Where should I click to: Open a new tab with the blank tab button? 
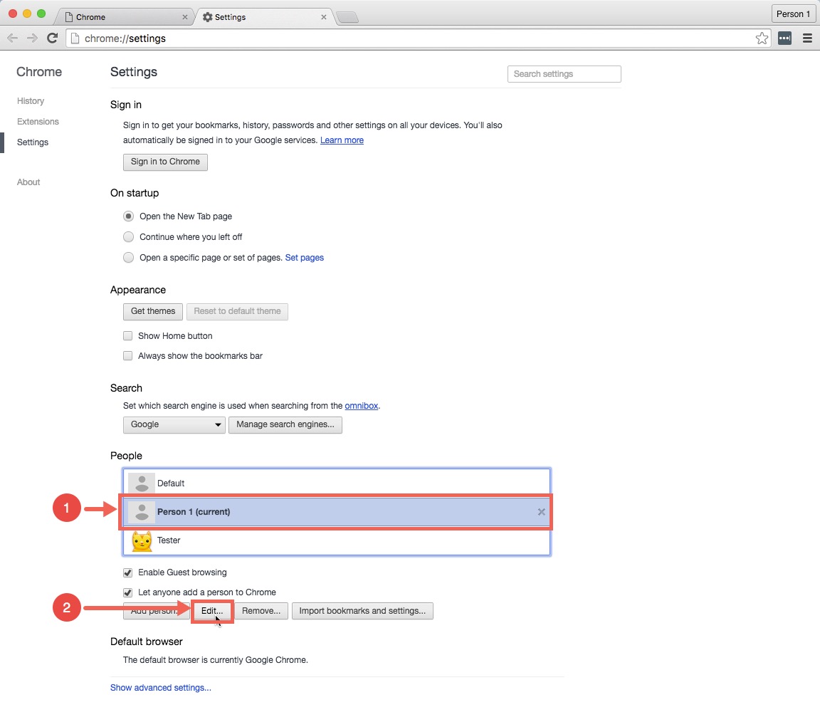[347, 18]
